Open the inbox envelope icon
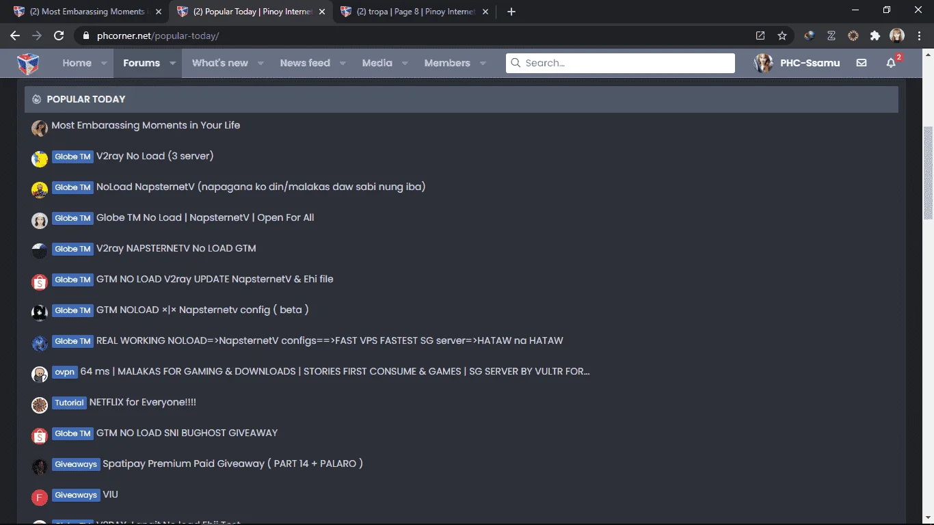 [862, 63]
